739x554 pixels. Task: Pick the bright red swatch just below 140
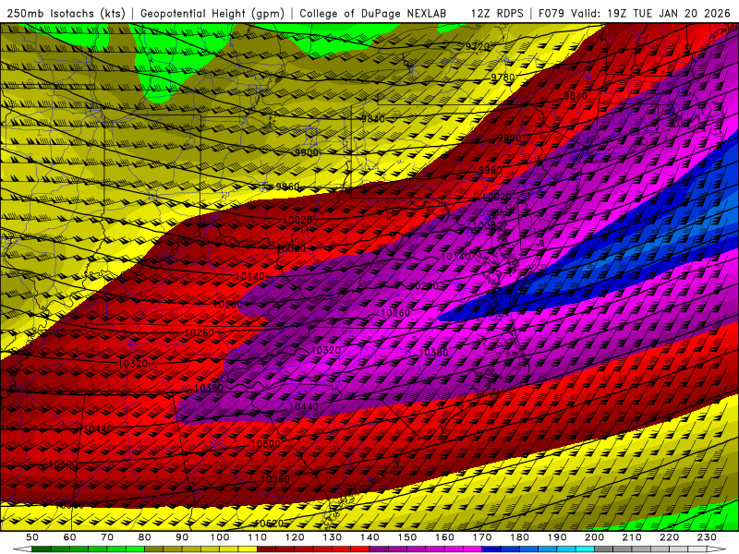(360, 548)
